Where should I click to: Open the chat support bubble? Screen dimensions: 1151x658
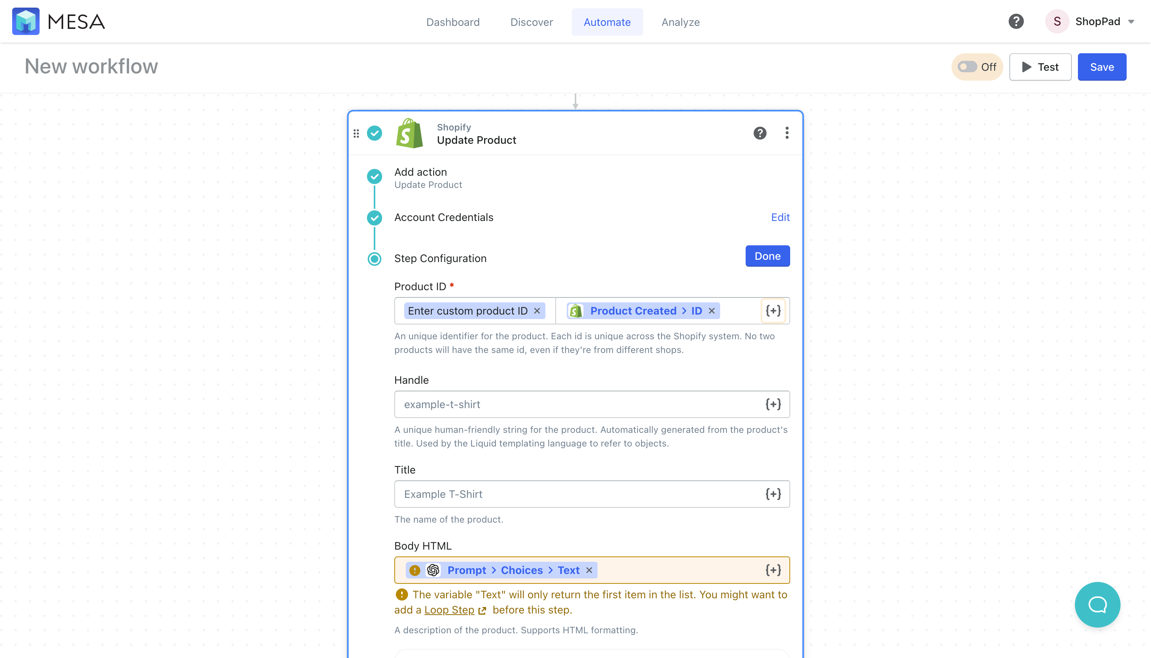coord(1097,605)
